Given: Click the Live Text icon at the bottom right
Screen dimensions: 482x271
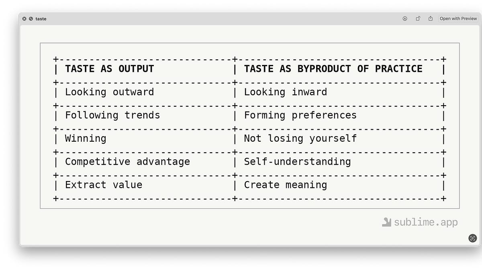Looking at the screenshot, I should [472, 238].
